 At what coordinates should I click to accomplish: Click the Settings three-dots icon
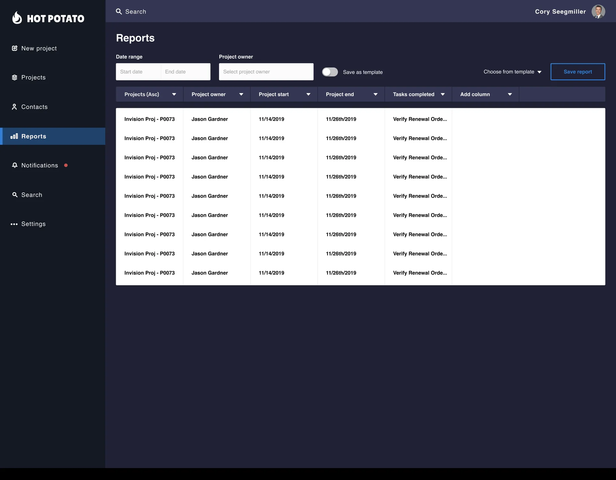pyautogui.click(x=14, y=224)
